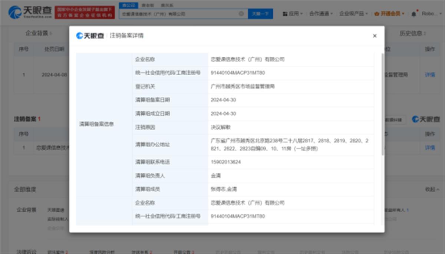Close the 注销备案详情 dialog

375,36
